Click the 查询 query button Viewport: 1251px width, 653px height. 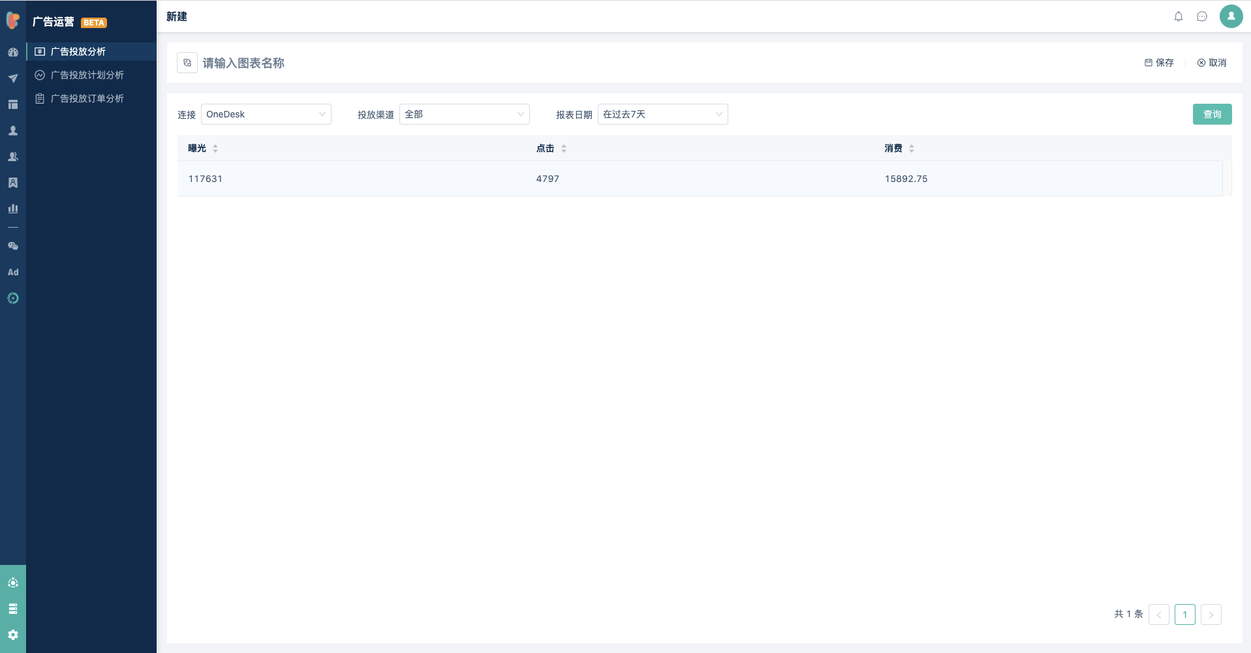pos(1212,114)
